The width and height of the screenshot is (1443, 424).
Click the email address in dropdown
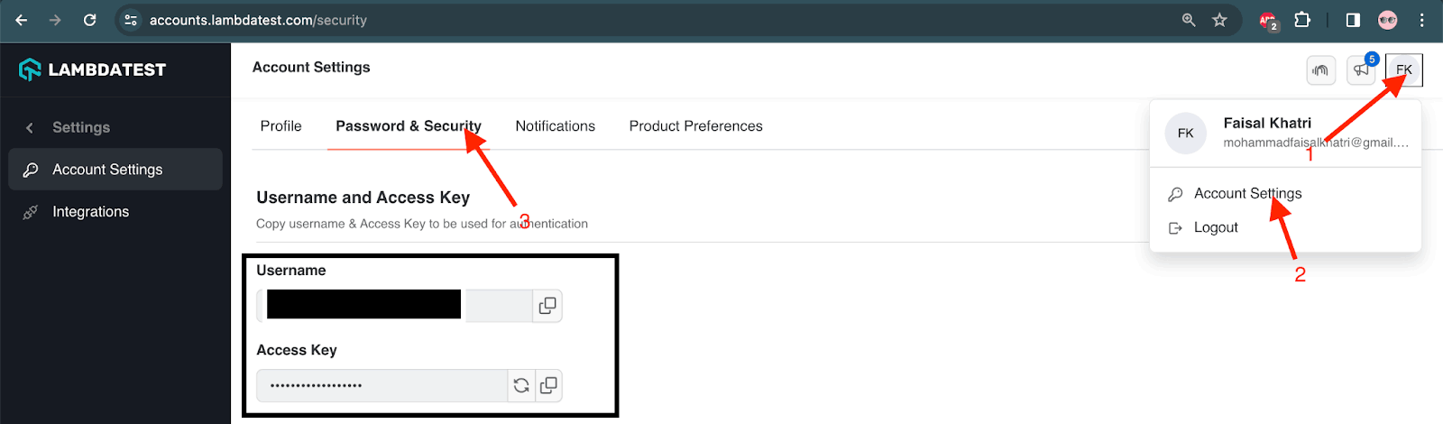point(1316,143)
